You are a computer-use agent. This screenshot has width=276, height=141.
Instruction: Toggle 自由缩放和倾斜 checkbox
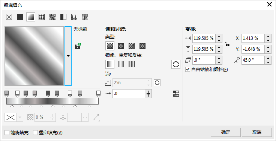click(x=187, y=69)
